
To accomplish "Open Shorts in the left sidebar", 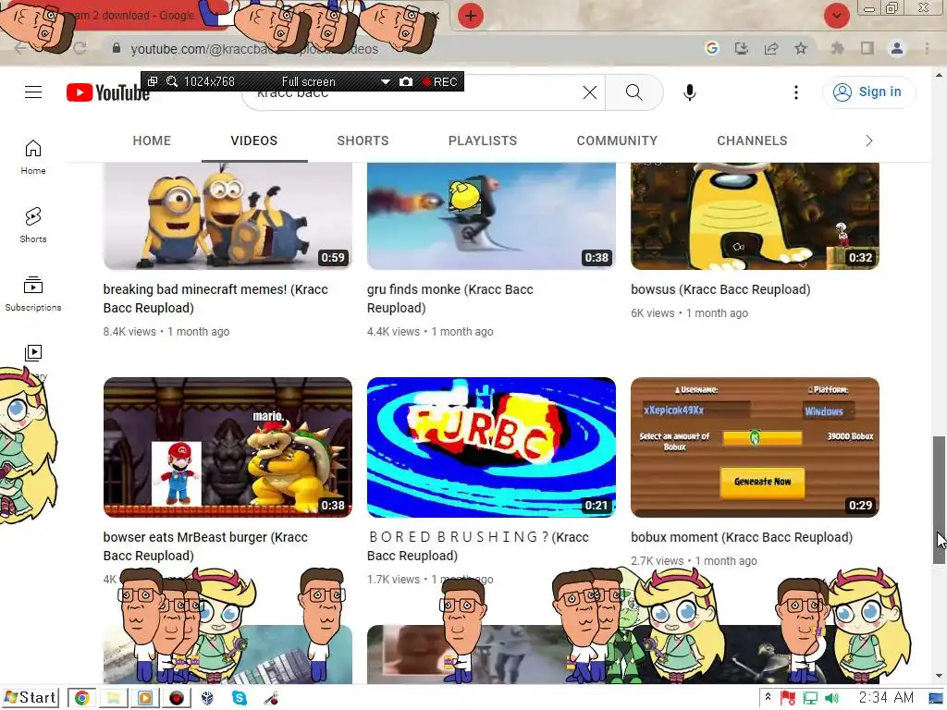I will 33,226.
